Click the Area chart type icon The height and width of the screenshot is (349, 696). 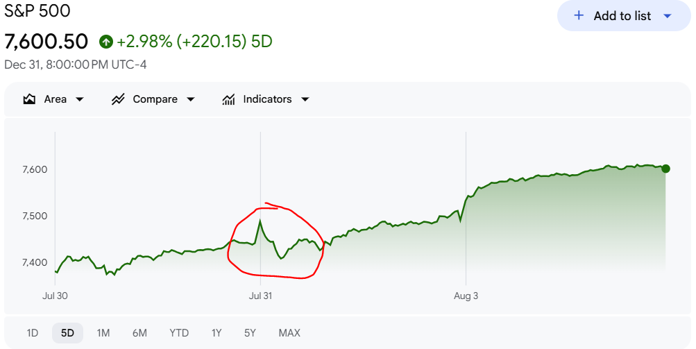pos(29,99)
